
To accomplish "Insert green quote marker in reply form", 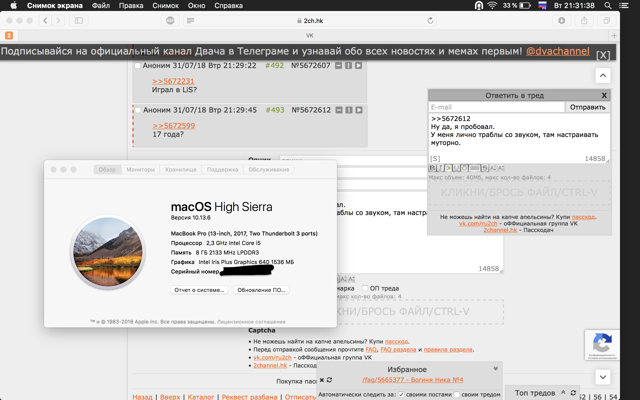I will click(x=448, y=168).
